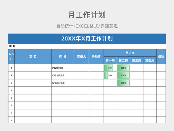Screen dimensions: 174x131
Task: Select the '第四周' week header
Action: [x=150, y=61]
